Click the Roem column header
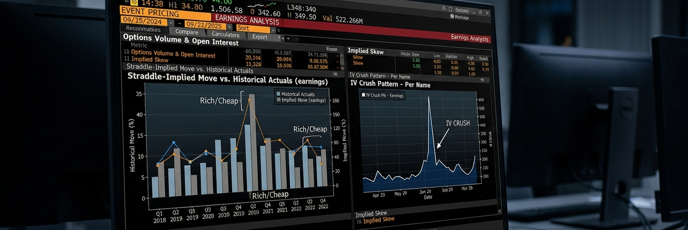The width and height of the screenshot is (688, 230). click(332, 49)
